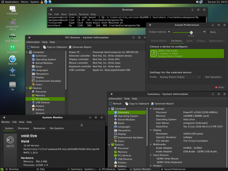The width and height of the screenshot is (228, 171).
Task: Adjust the Output volume slider
Action: click(x=187, y=32)
